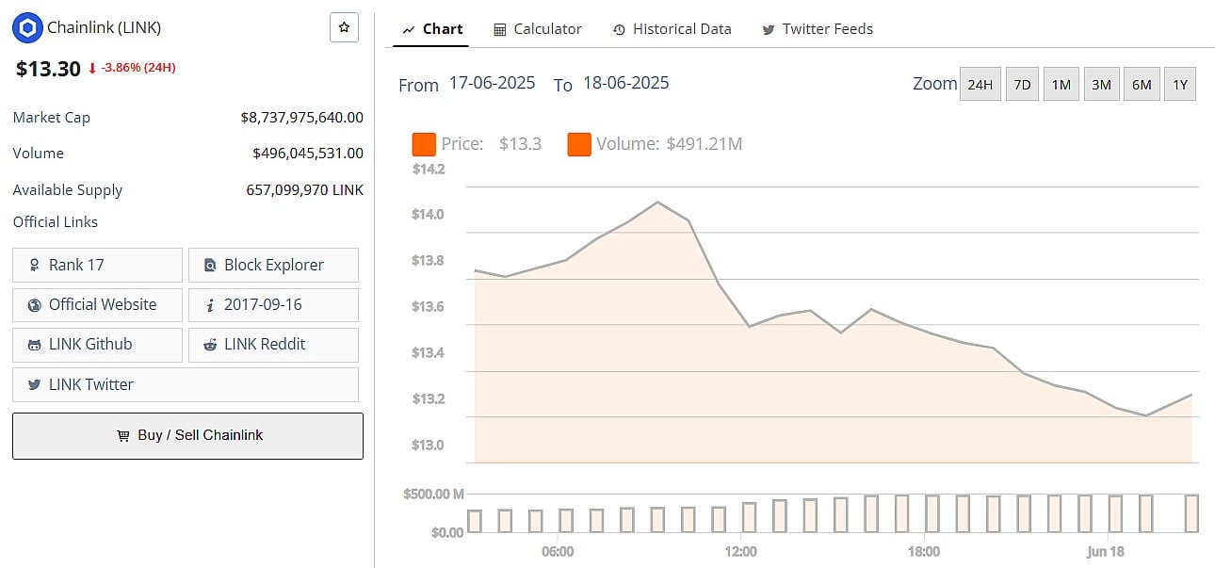The height and width of the screenshot is (568, 1215).
Task: Star Chainlink as a favorite
Action: (344, 27)
